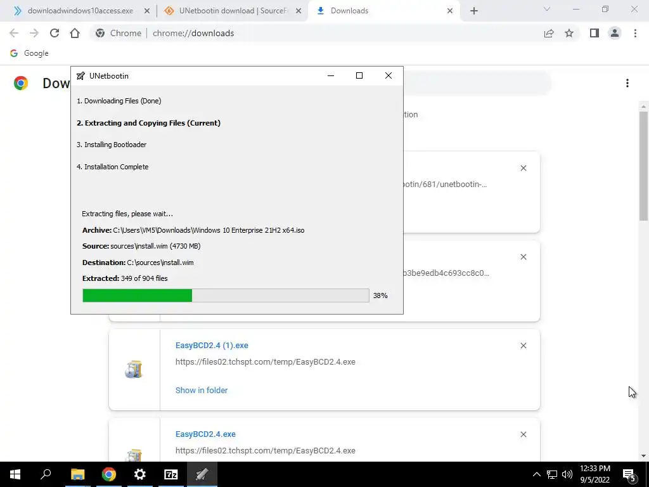The width and height of the screenshot is (649, 487).
Task: Switch to downloadwindows10access.exe tab
Action: point(80,11)
